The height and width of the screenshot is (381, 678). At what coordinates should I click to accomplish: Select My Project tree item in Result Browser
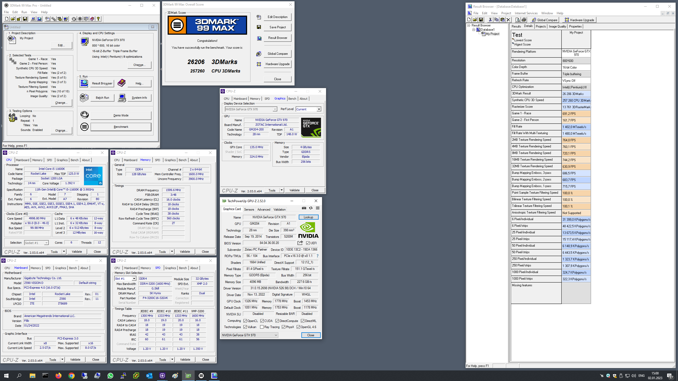point(492,34)
